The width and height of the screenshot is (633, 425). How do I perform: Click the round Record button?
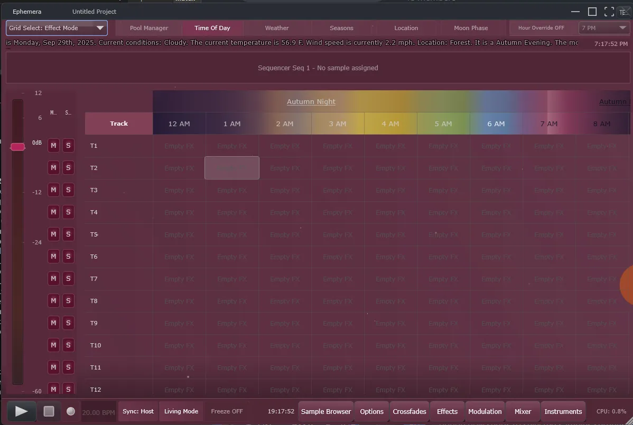tap(71, 411)
